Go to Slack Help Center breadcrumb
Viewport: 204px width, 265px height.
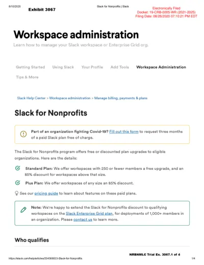(31, 98)
